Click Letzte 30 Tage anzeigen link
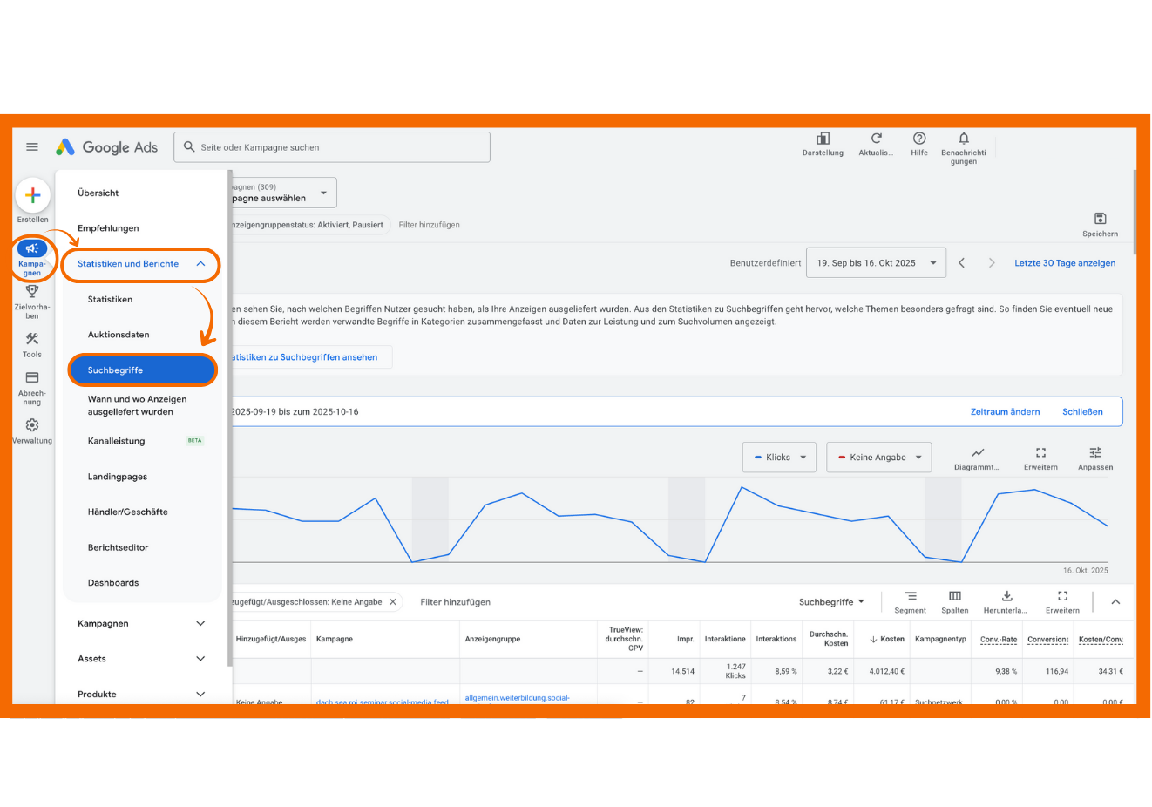This screenshot has height=807, width=1152. [x=1064, y=263]
